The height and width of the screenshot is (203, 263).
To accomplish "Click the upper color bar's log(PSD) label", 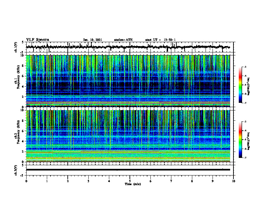I will point(249,87).
